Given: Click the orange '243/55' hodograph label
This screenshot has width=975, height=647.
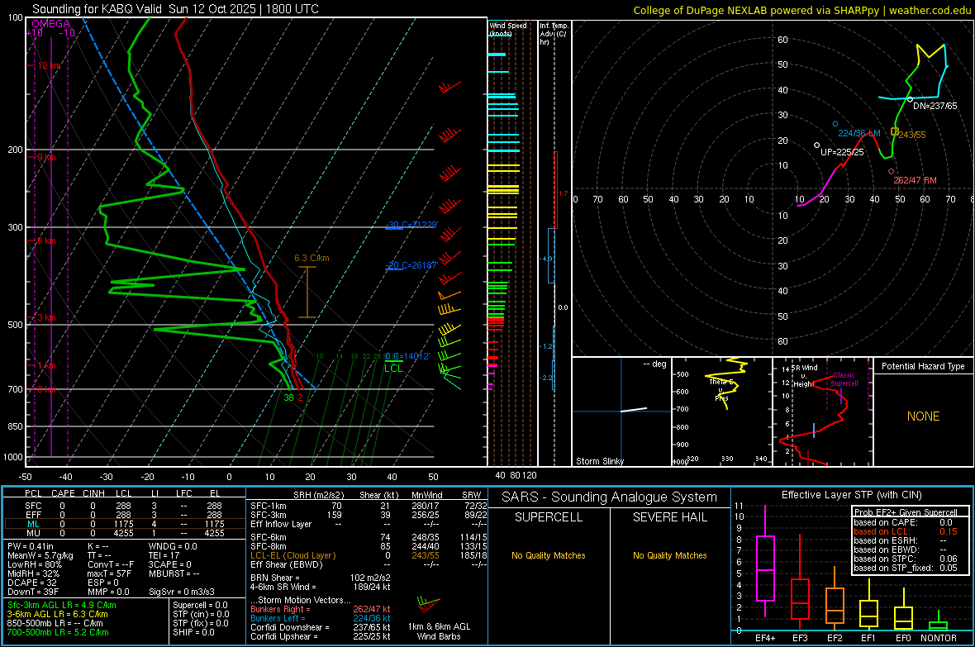Looking at the screenshot, I should (912, 135).
